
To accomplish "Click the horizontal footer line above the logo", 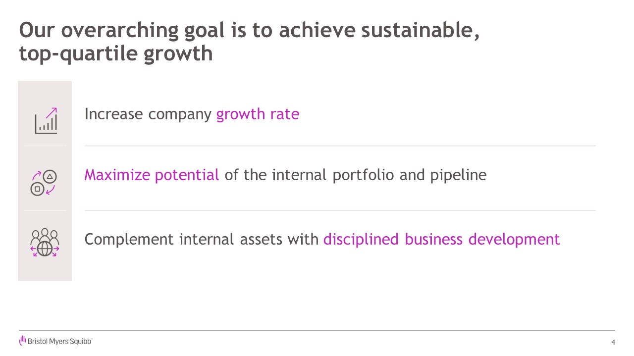I will (317, 330).
